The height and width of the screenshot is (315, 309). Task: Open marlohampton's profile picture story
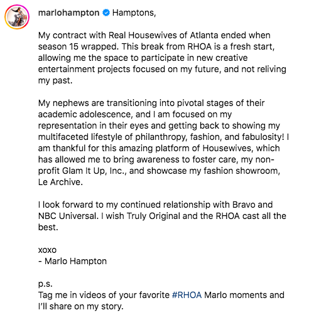click(x=17, y=17)
